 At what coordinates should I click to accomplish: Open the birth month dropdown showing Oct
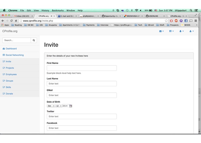(x=51, y=106)
